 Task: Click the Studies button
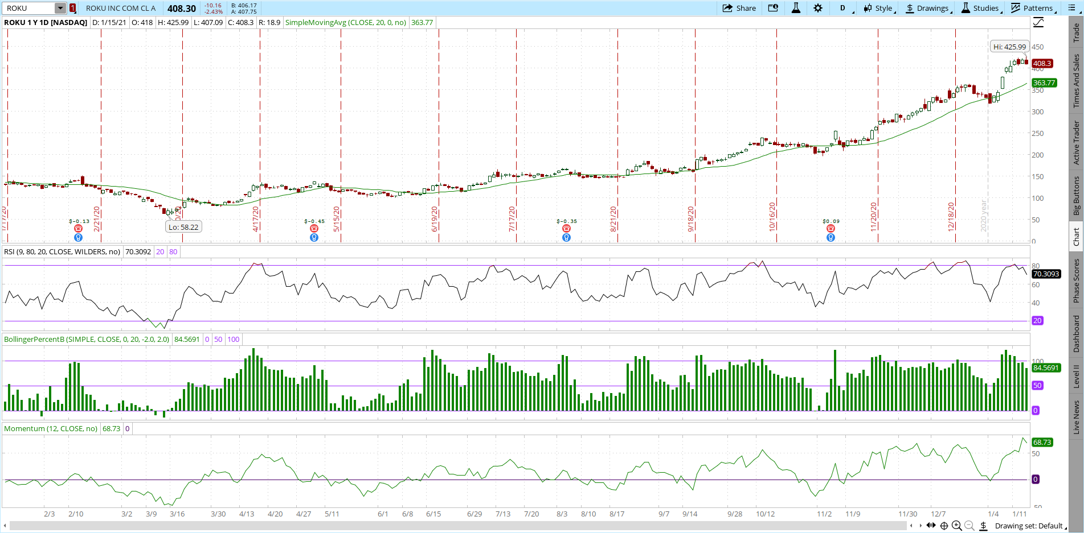point(981,8)
